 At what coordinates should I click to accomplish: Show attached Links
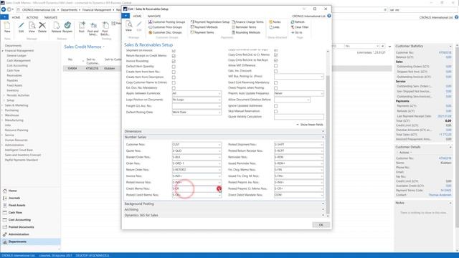[274, 27]
